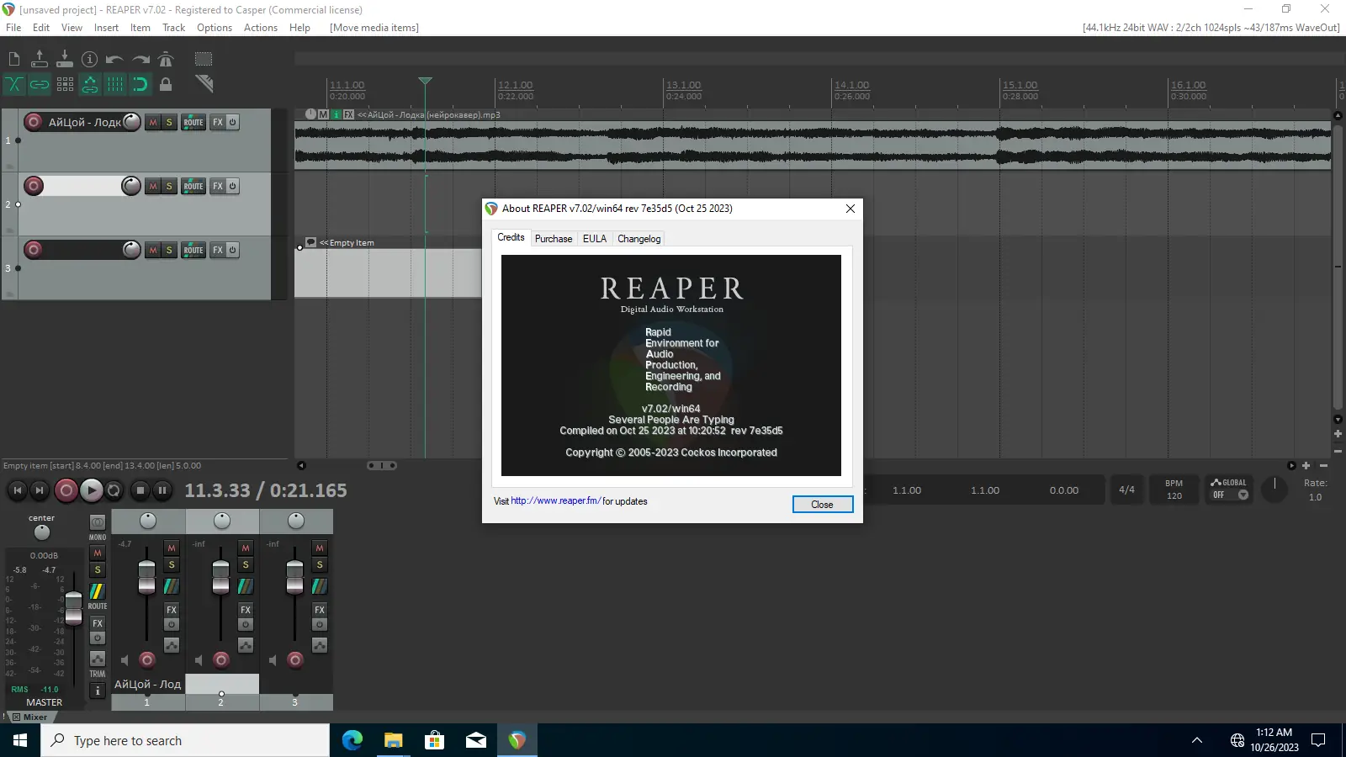This screenshot has height=757, width=1346.
Task: Solo track 3 in track panel
Action: (169, 250)
